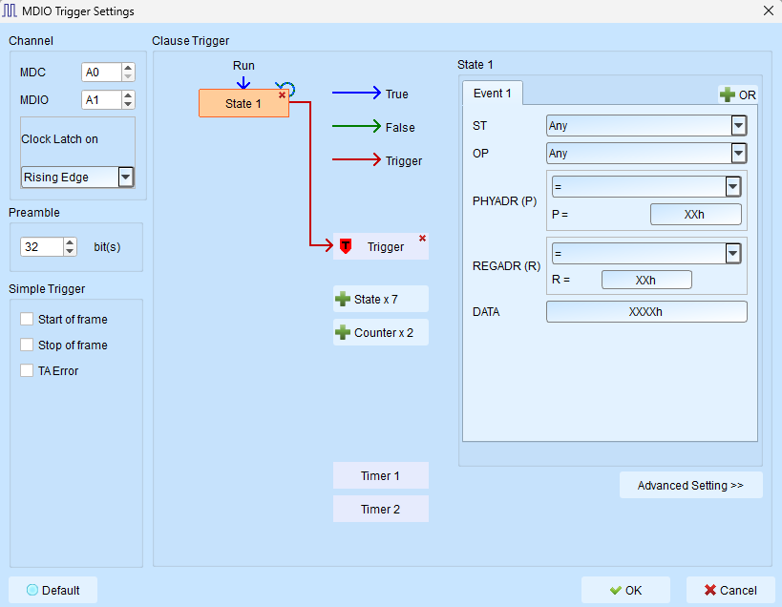Viewport: 782px width, 607px height.
Task: Click the MDIO channel input field
Action: click(x=101, y=99)
